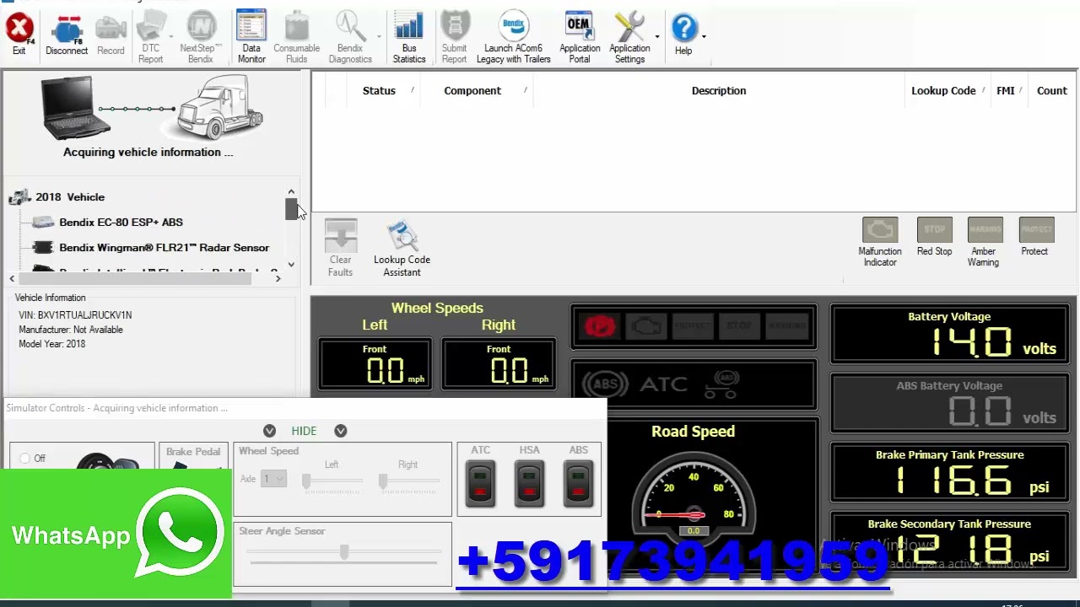Click the vehicle tree scroll up arrow
Viewport: 1080px width, 607px height.
(x=291, y=192)
